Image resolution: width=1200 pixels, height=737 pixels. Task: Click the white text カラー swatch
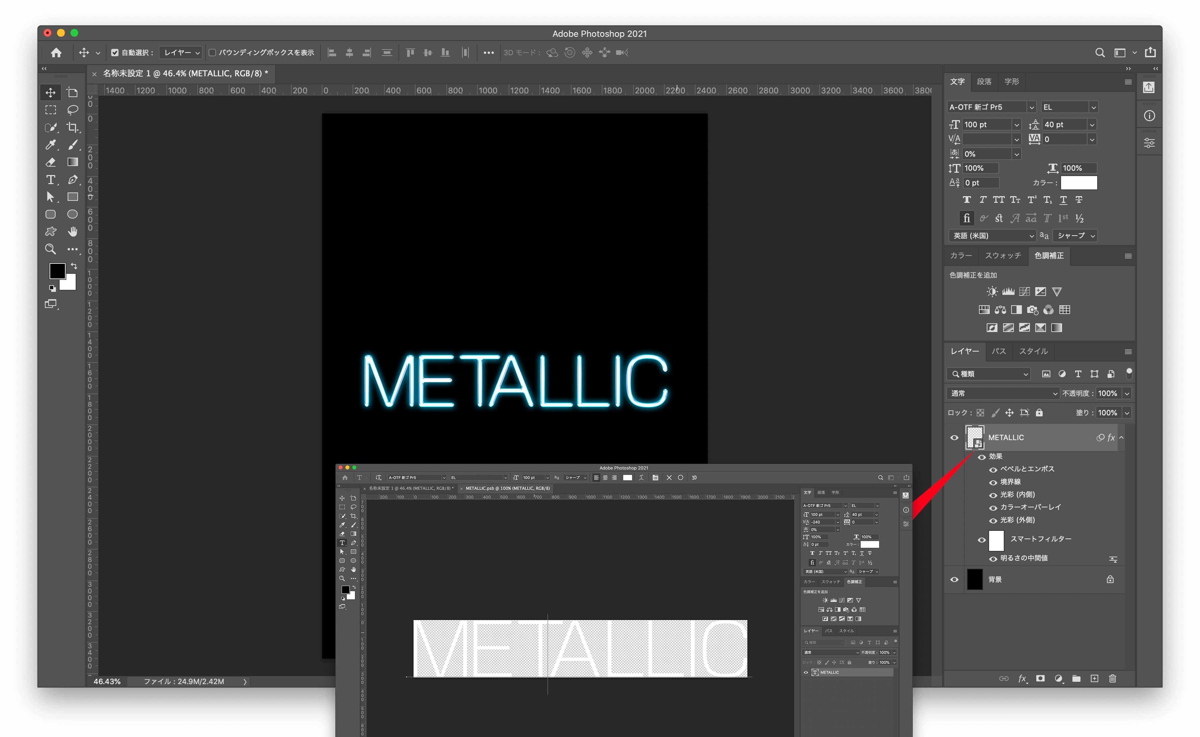pos(1079,183)
